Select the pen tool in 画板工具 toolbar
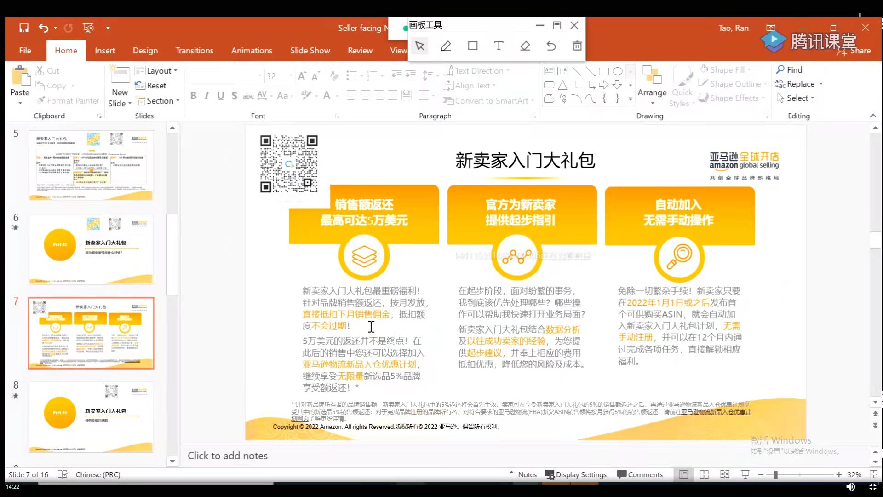Screen dimensions: 883x497 pyautogui.click(x=445, y=46)
